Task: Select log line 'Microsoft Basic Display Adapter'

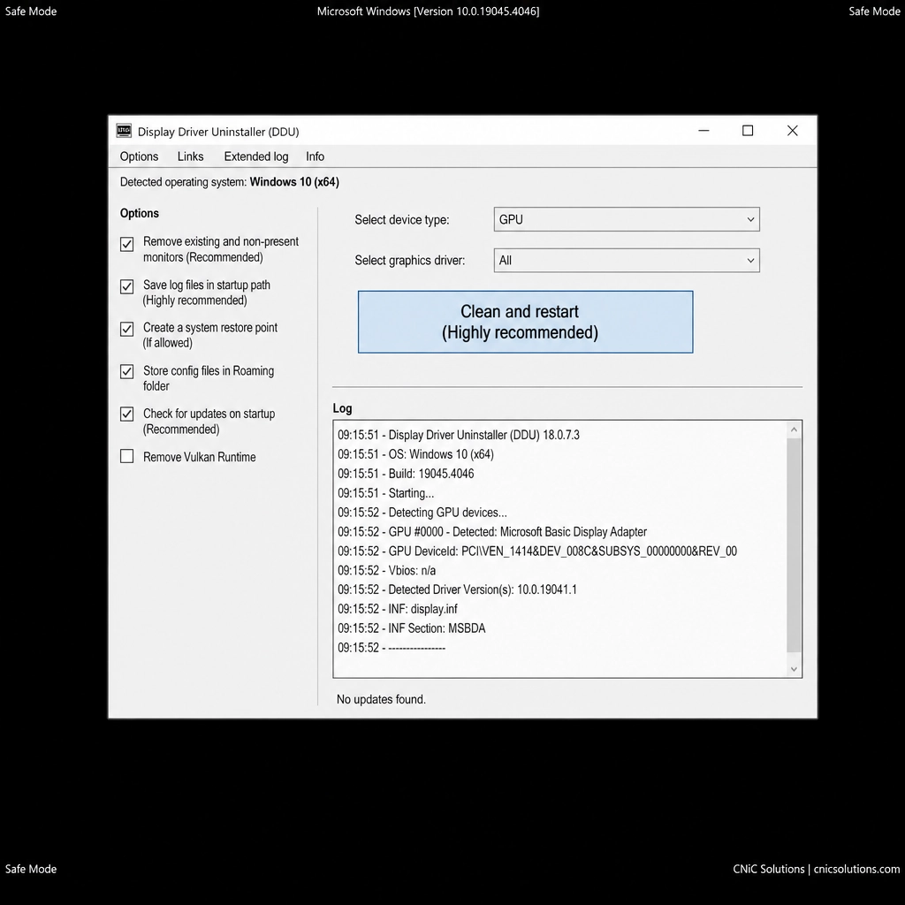Action: 492,531
